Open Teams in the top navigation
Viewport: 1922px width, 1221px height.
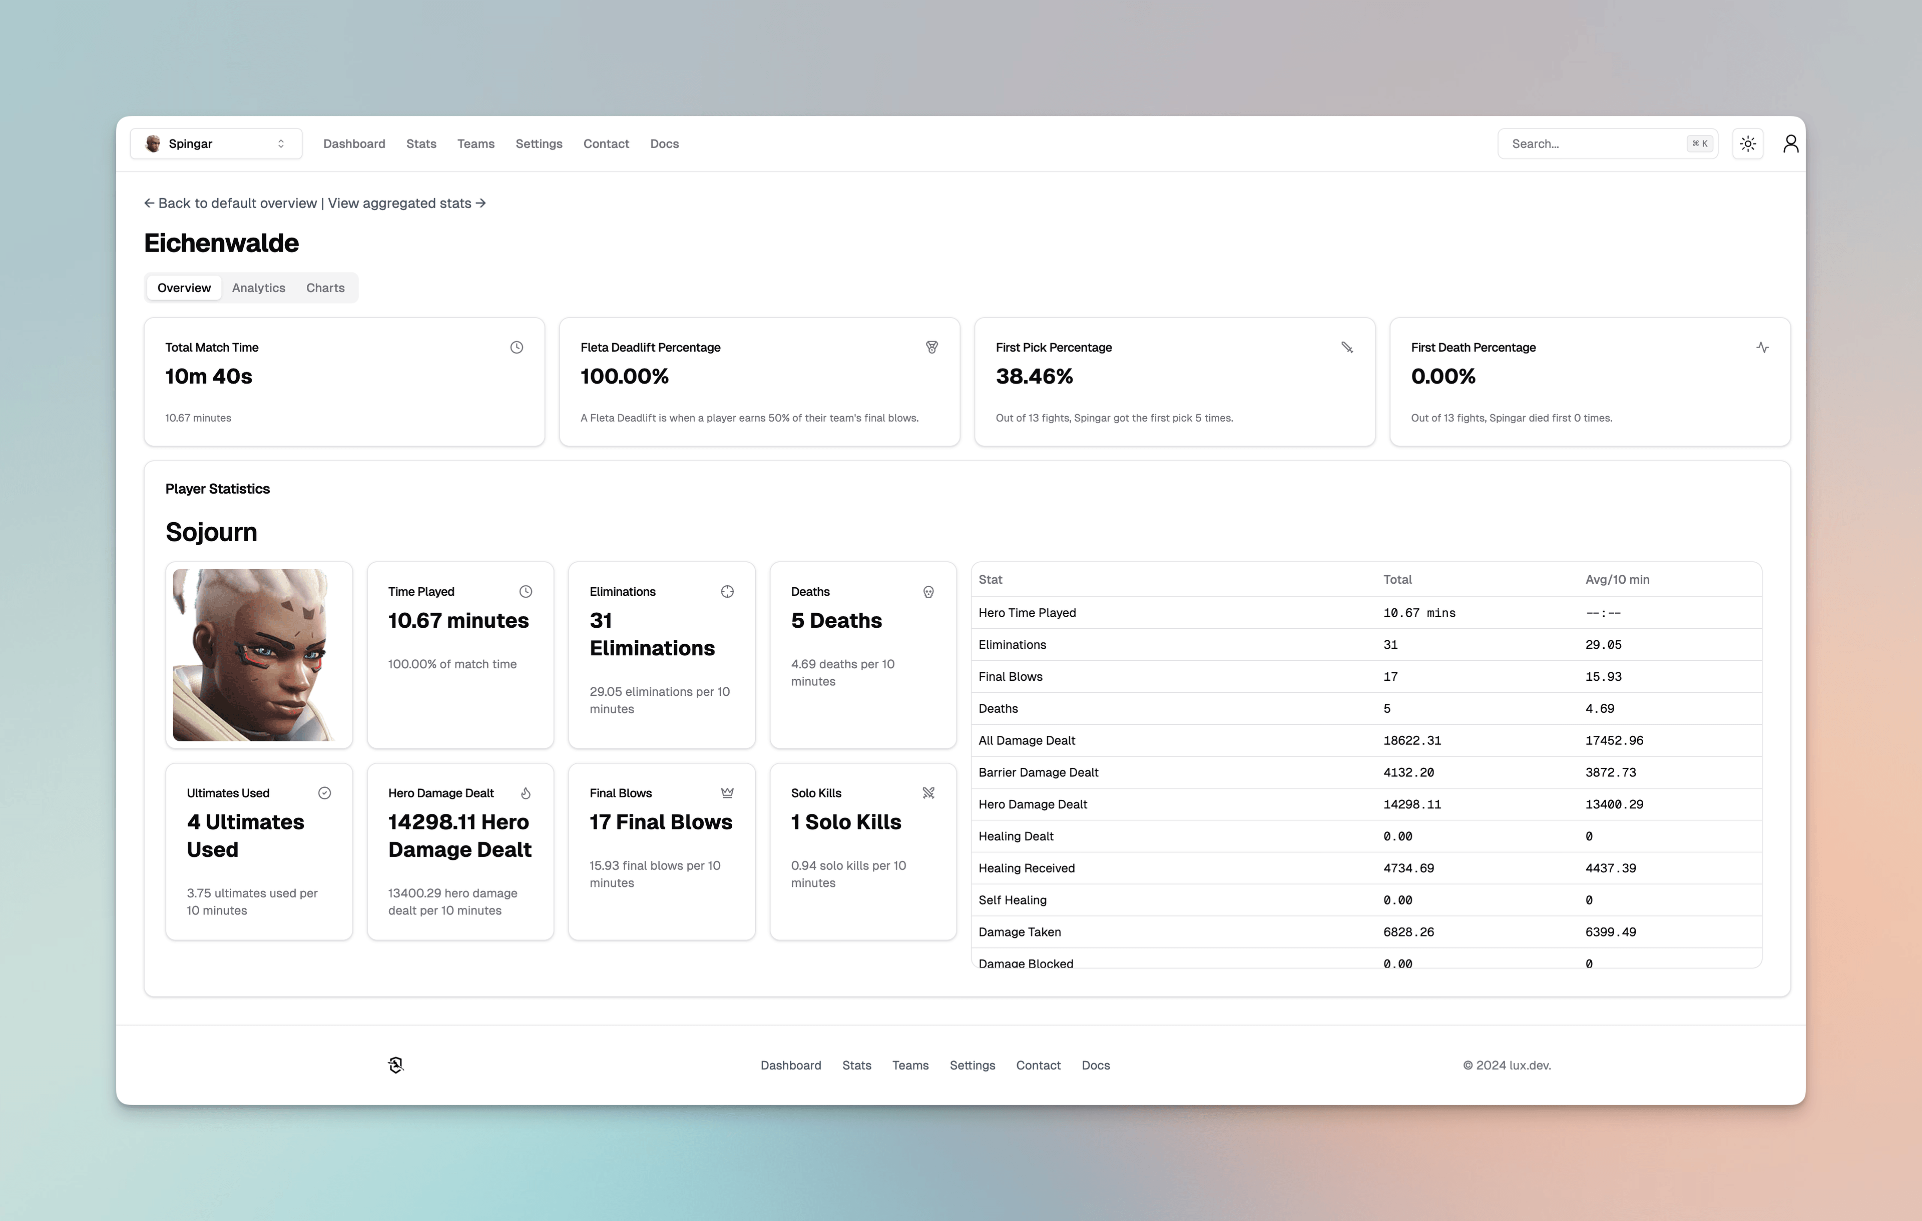pos(475,144)
